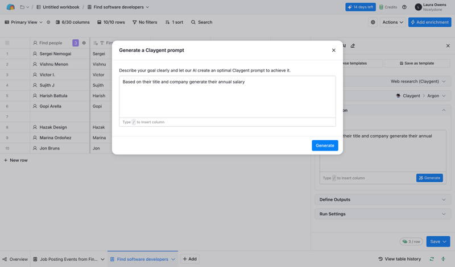Viewport: 455px width, 267px height.
Task: Click the New row button
Action: pyautogui.click(x=16, y=160)
